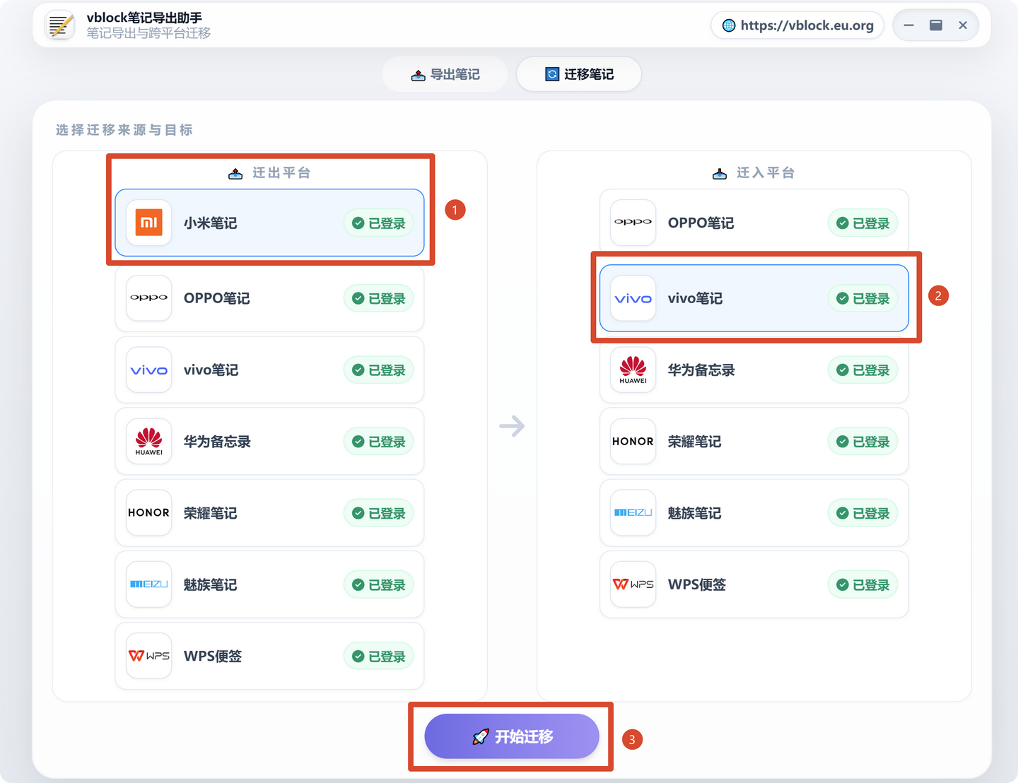The image size is (1018, 783).
Task: Minimize the vblock window
Action: point(909,25)
